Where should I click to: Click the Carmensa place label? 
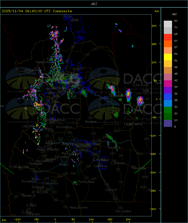point(101,166)
